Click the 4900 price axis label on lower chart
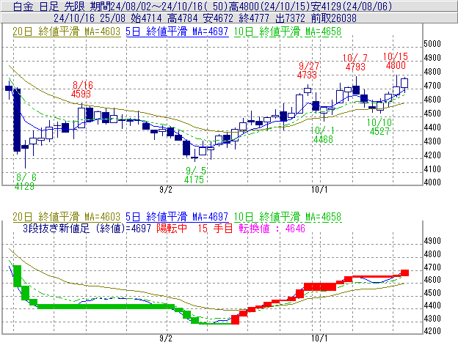Viewport: 458px width, 348px height. point(432,241)
